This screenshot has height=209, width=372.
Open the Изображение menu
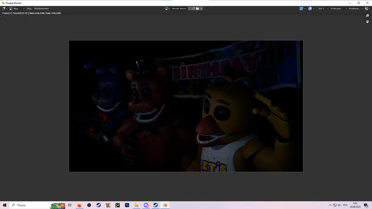pyautogui.click(x=41, y=9)
